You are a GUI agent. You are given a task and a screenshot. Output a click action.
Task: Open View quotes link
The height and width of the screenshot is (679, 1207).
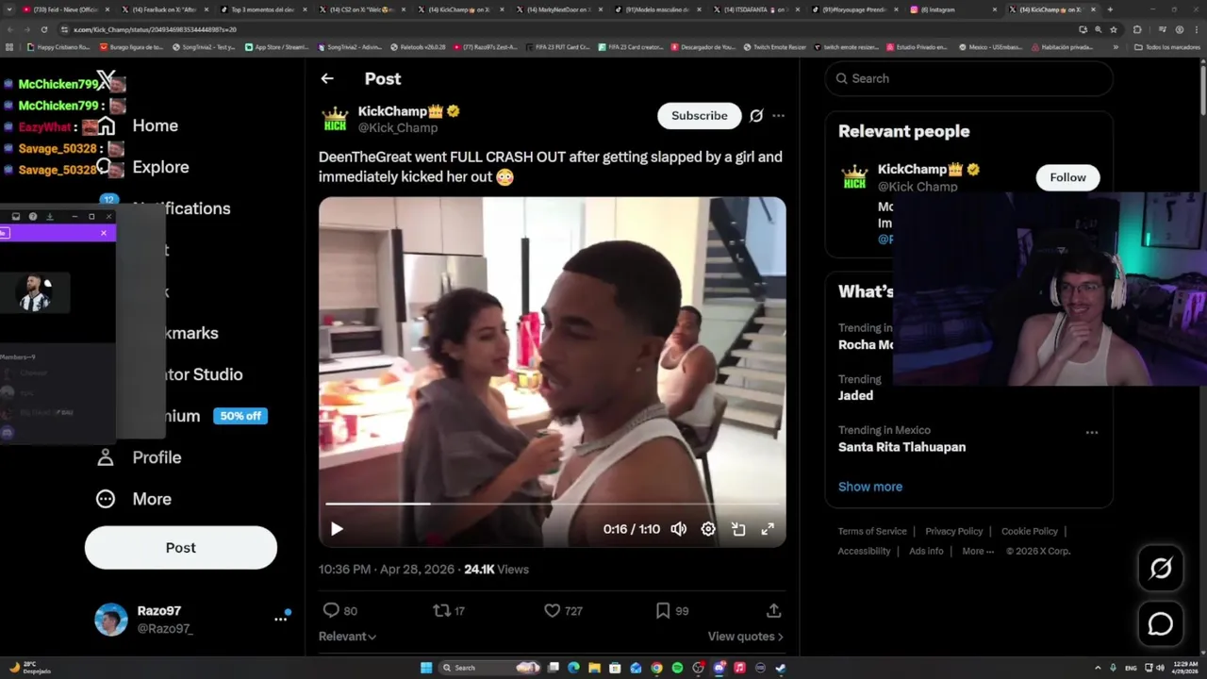pyautogui.click(x=745, y=637)
